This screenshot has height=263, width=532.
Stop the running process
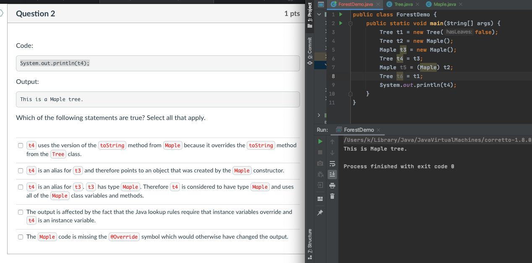tap(320, 152)
